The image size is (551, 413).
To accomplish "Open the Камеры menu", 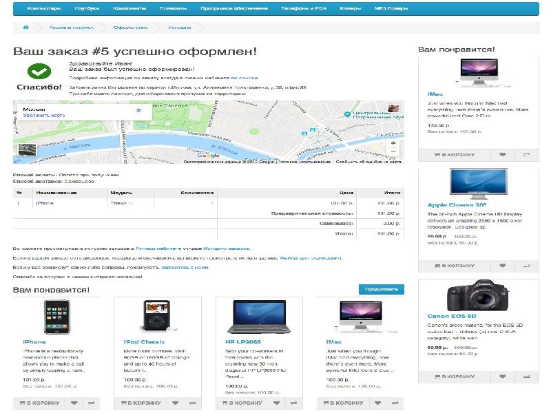I will [x=351, y=8].
